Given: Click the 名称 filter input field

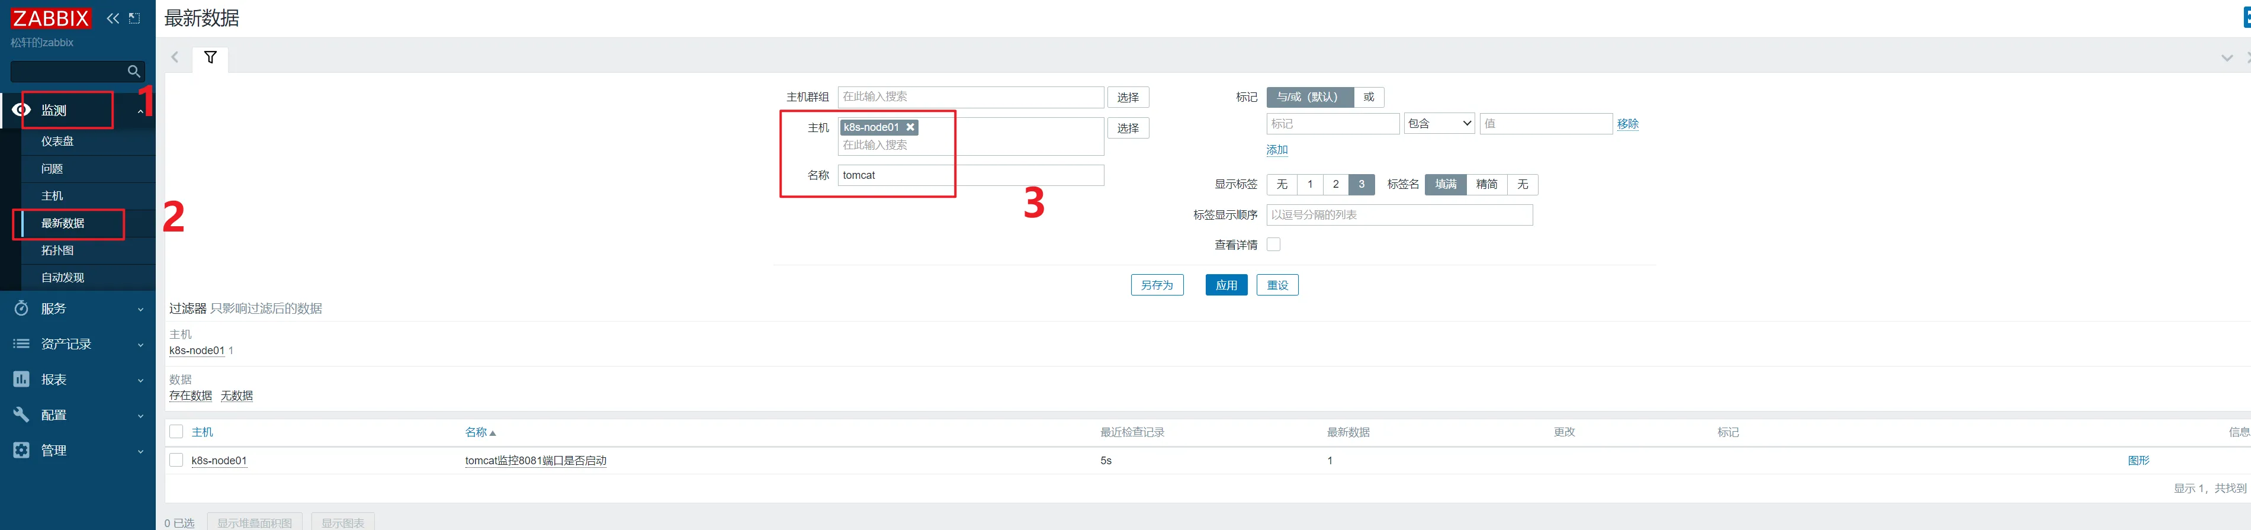Looking at the screenshot, I should pyautogui.click(x=970, y=175).
